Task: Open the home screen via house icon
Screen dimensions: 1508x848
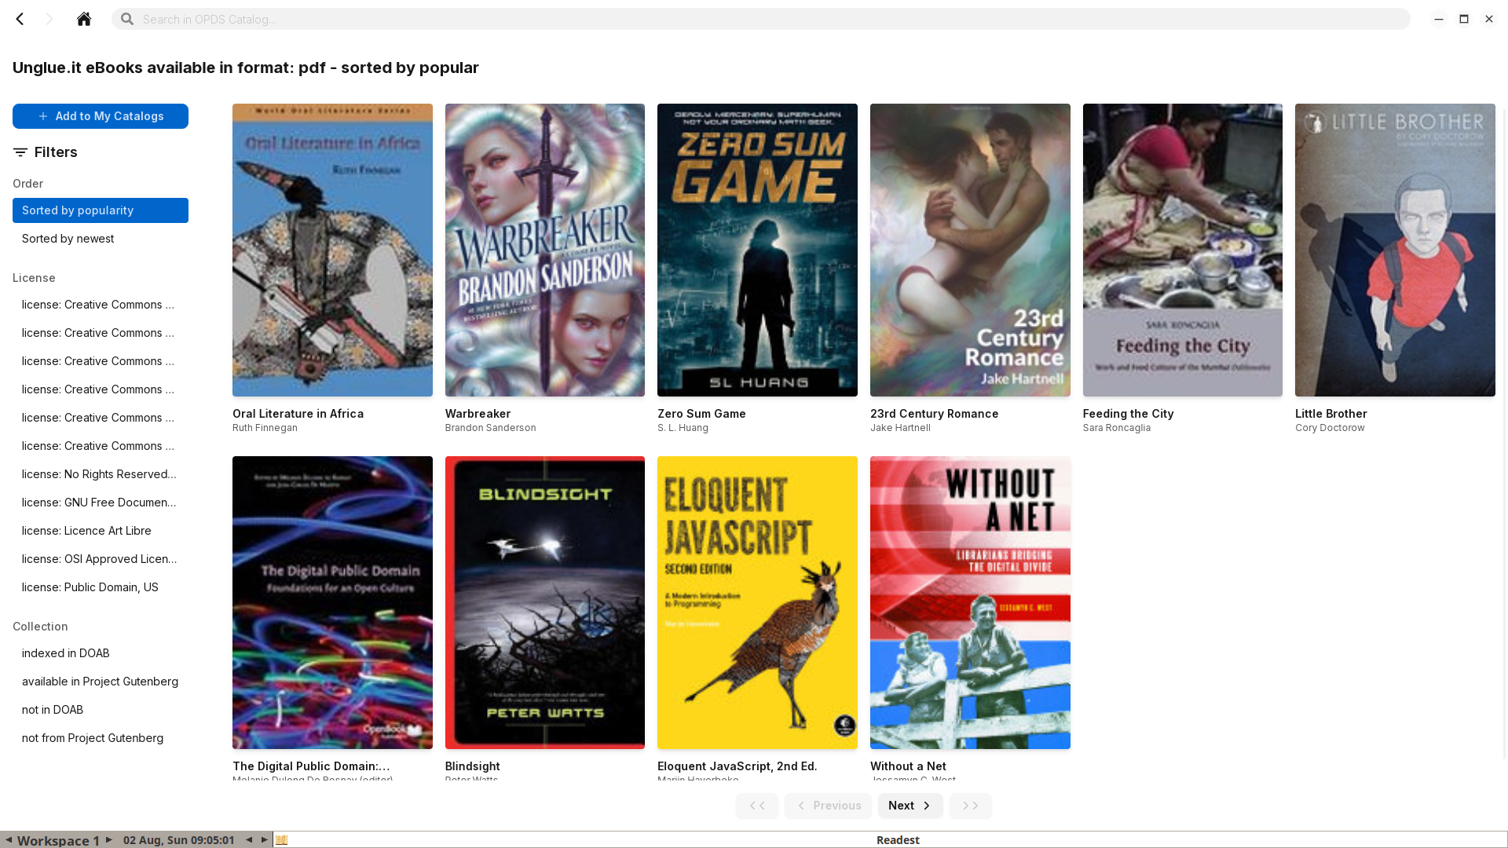Action: tap(84, 19)
